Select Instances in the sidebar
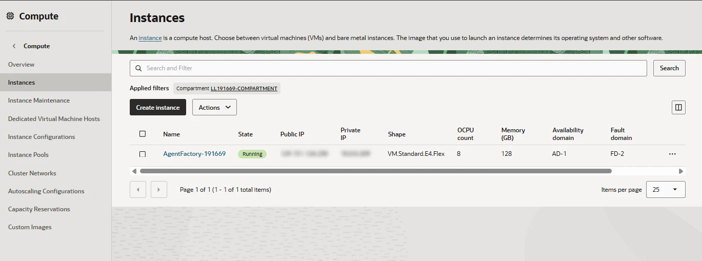Screen dimensions: 702x261 point(55,83)
